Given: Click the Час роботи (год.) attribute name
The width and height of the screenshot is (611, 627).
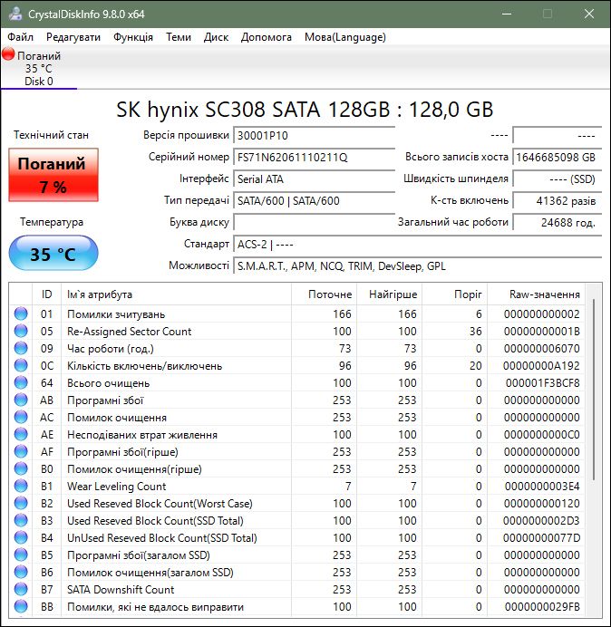Looking at the screenshot, I should click(111, 349).
